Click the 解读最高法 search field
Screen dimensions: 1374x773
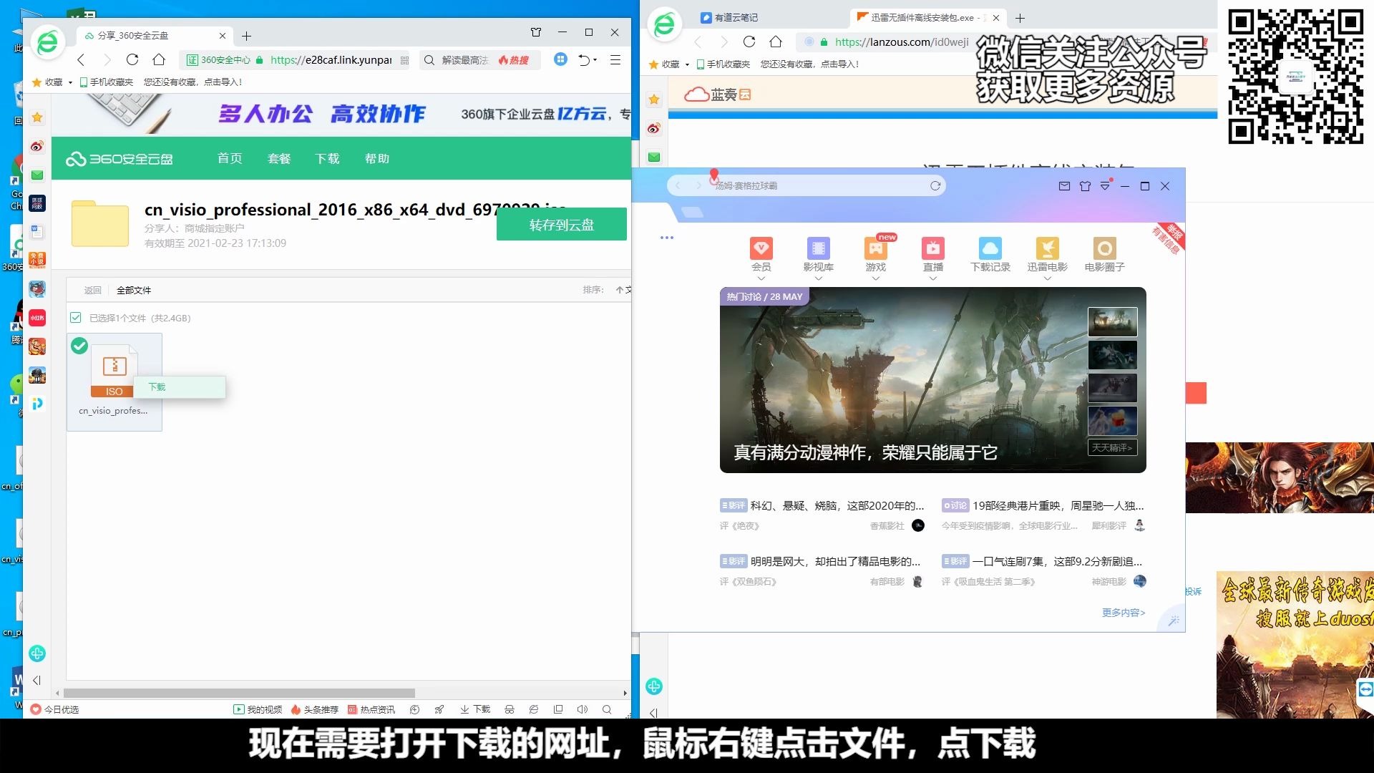(x=465, y=60)
